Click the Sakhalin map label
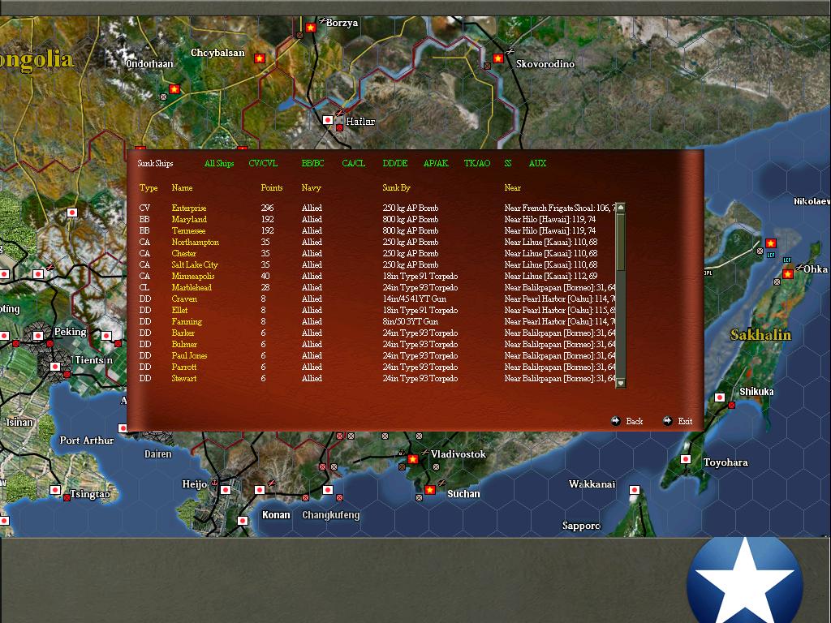Image resolution: width=831 pixels, height=623 pixels. click(x=760, y=335)
